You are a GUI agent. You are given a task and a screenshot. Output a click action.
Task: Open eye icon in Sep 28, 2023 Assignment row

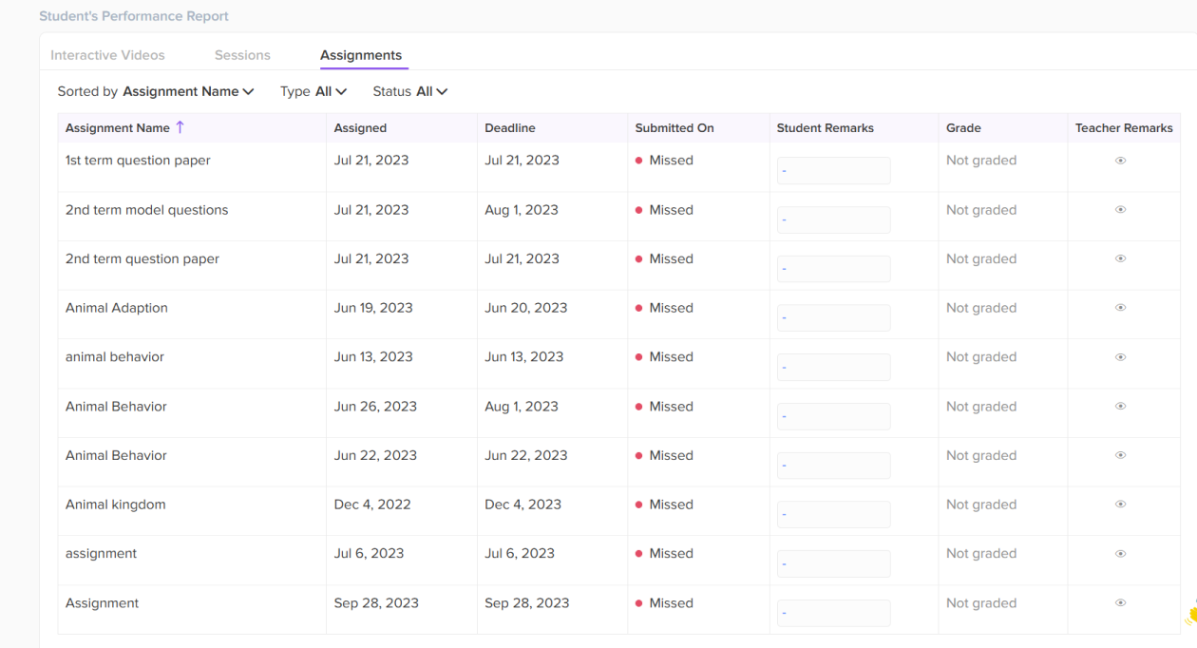tap(1120, 603)
